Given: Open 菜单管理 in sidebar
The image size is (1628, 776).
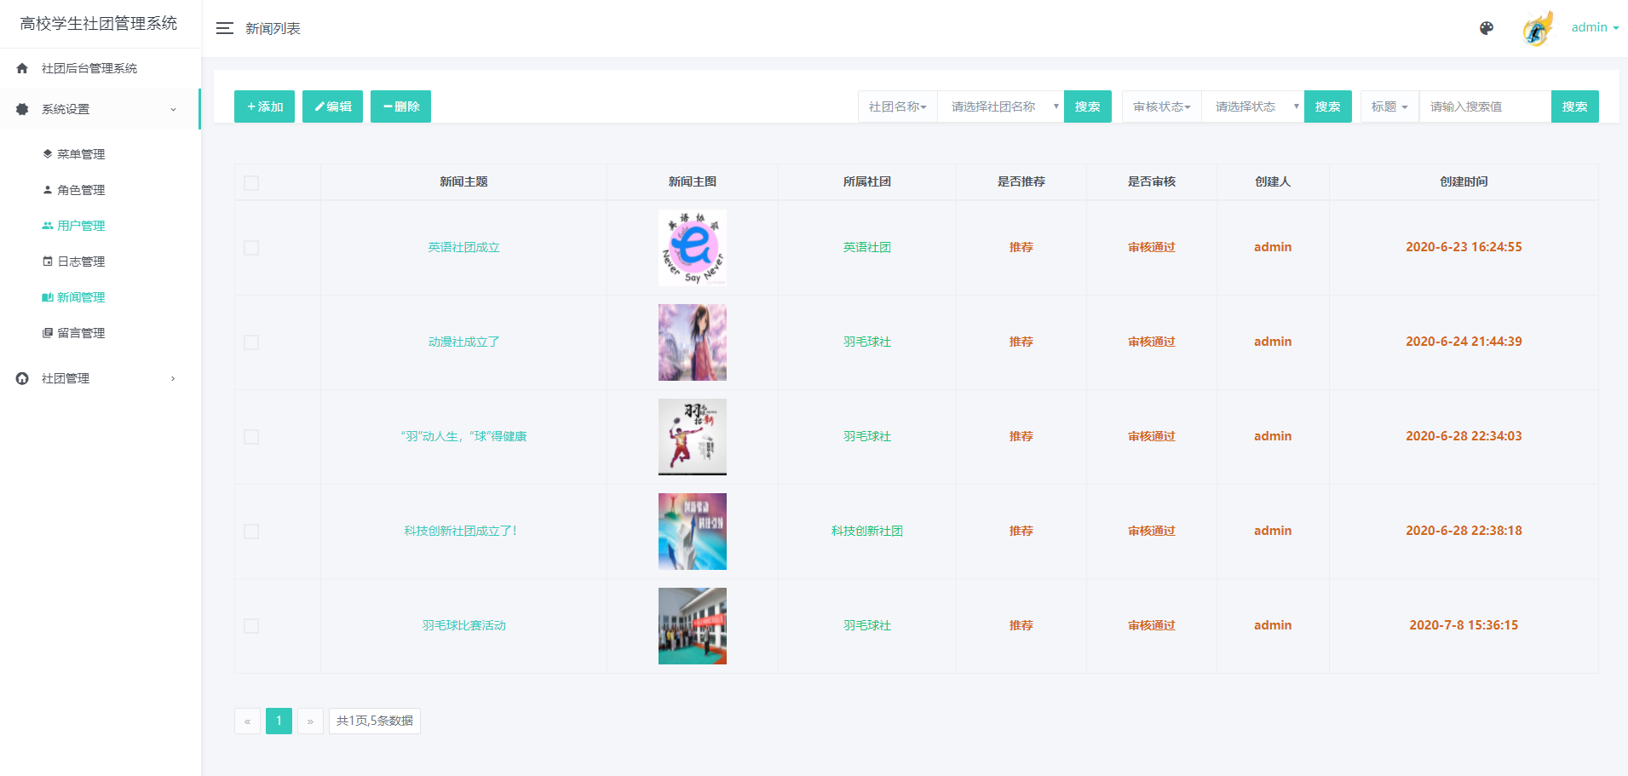Looking at the screenshot, I should [81, 154].
